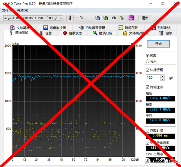Click the 1473.9 MB/s maximum value
Image resolution: width=181 pixels, height=167 pixels.
click(x=160, y=110)
